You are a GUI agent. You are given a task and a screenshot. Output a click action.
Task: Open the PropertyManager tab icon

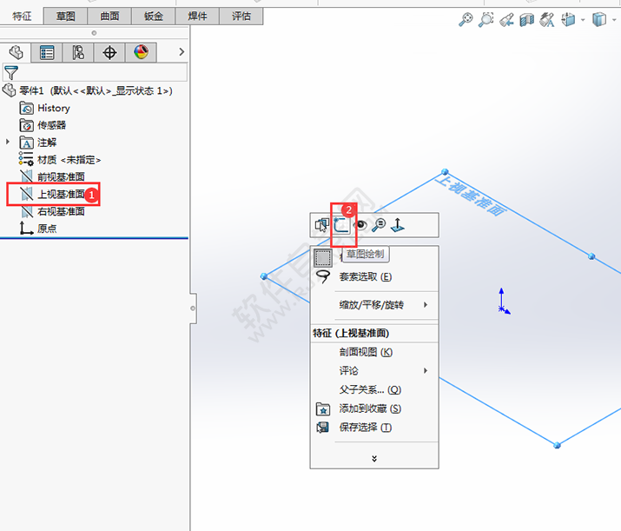click(47, 52)
